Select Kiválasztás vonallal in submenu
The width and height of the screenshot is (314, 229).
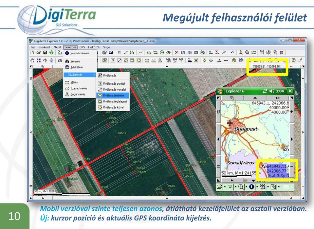[113, 89]
